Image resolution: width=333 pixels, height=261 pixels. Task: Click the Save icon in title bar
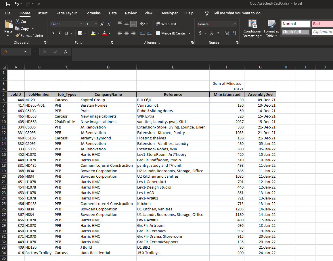8,4
